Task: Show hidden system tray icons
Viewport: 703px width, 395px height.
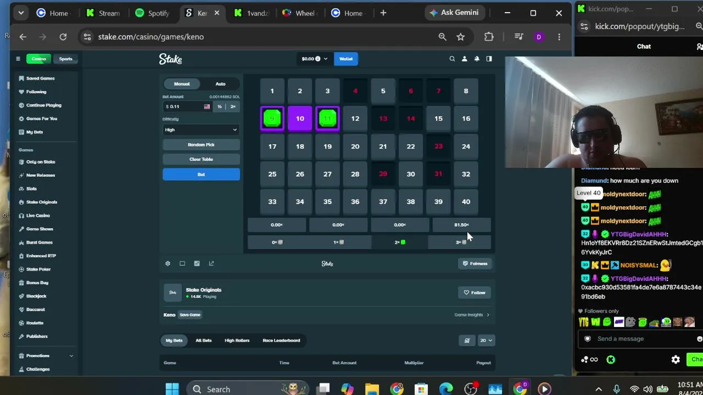Action: point(599,389)
